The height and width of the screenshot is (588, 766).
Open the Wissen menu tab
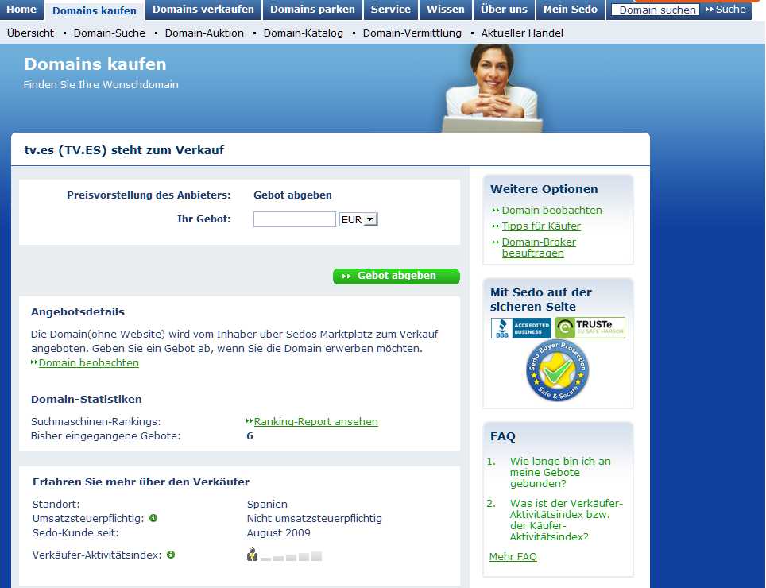click(446, 10)
